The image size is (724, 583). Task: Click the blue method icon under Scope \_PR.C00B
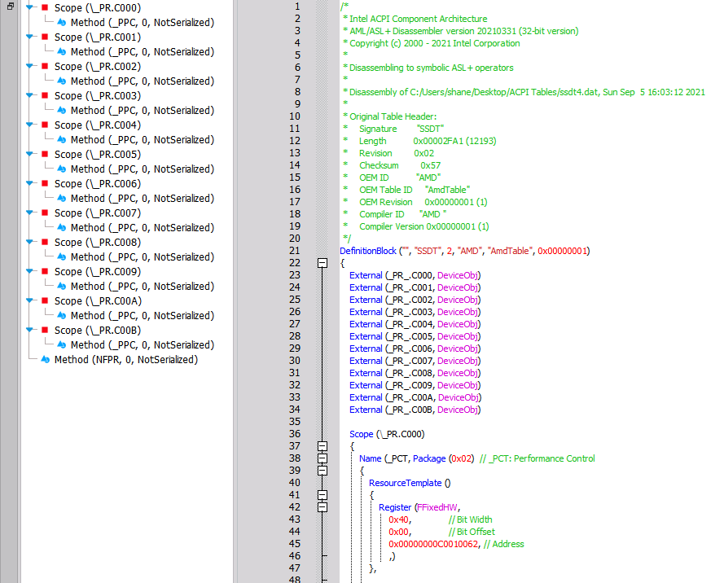click(61, 345)
